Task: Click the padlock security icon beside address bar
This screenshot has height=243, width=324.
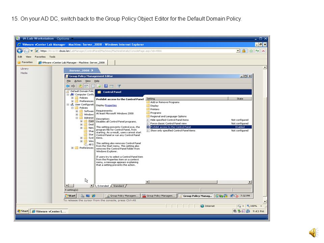Action: 244,51
